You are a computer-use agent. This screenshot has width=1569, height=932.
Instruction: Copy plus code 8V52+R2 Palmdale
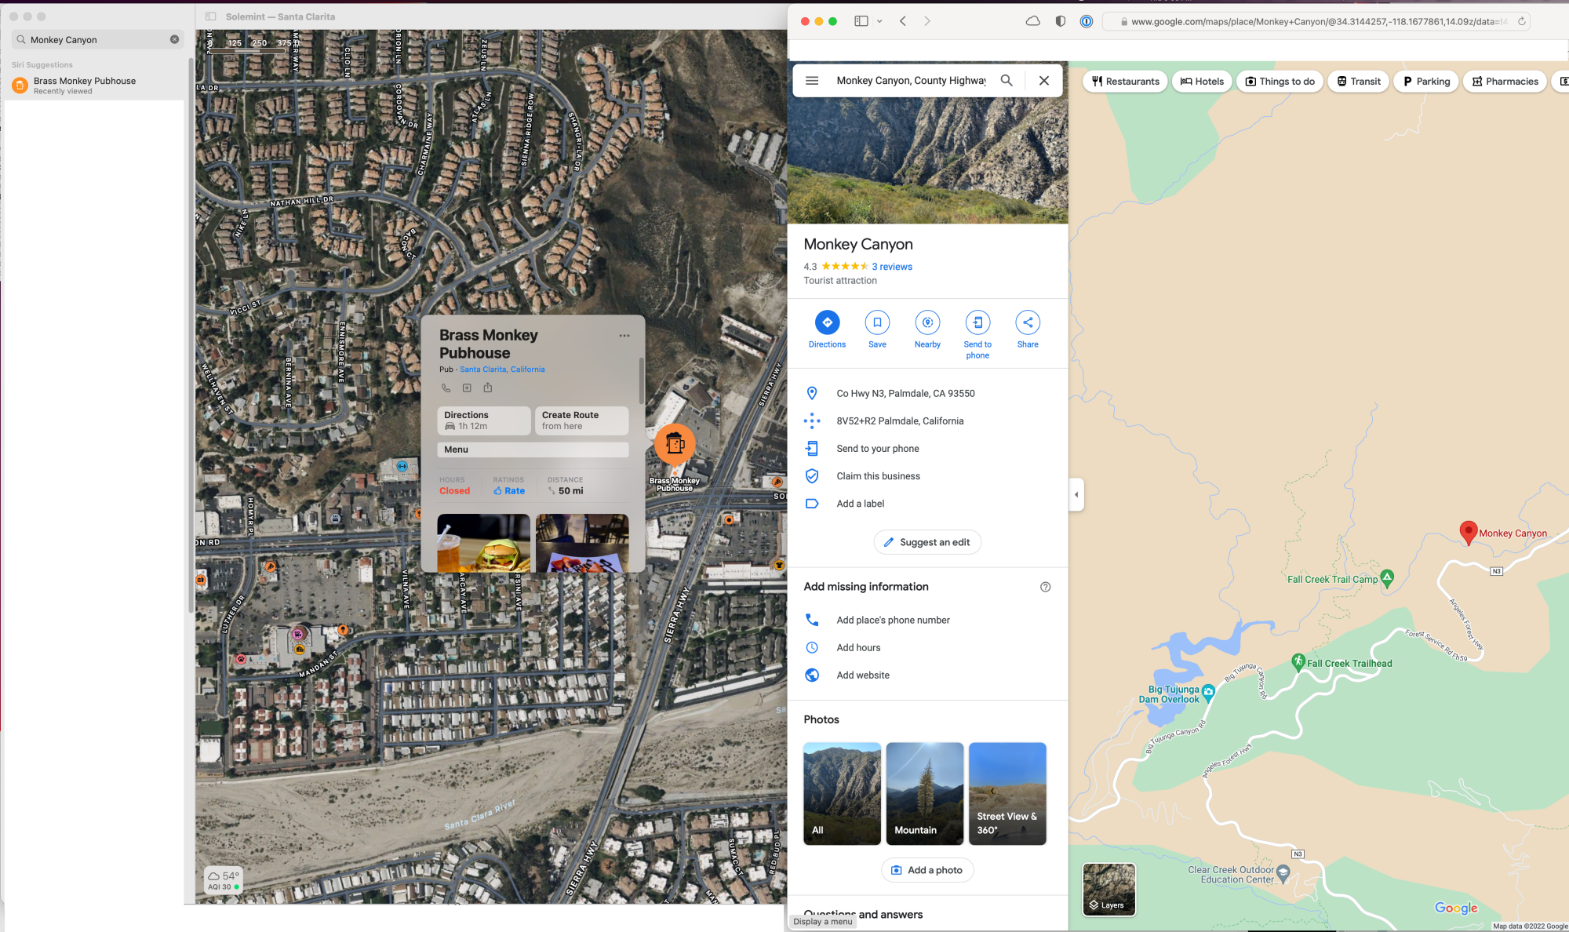click(927, 421)
